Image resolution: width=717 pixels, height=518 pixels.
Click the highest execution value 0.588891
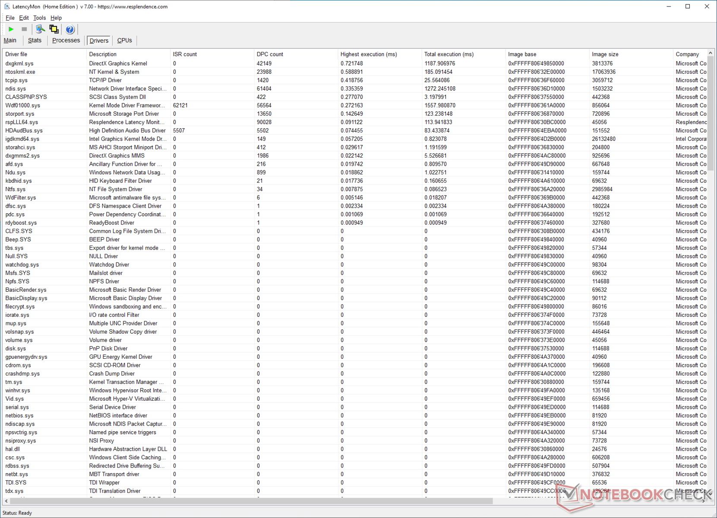[x=352, y=72]
